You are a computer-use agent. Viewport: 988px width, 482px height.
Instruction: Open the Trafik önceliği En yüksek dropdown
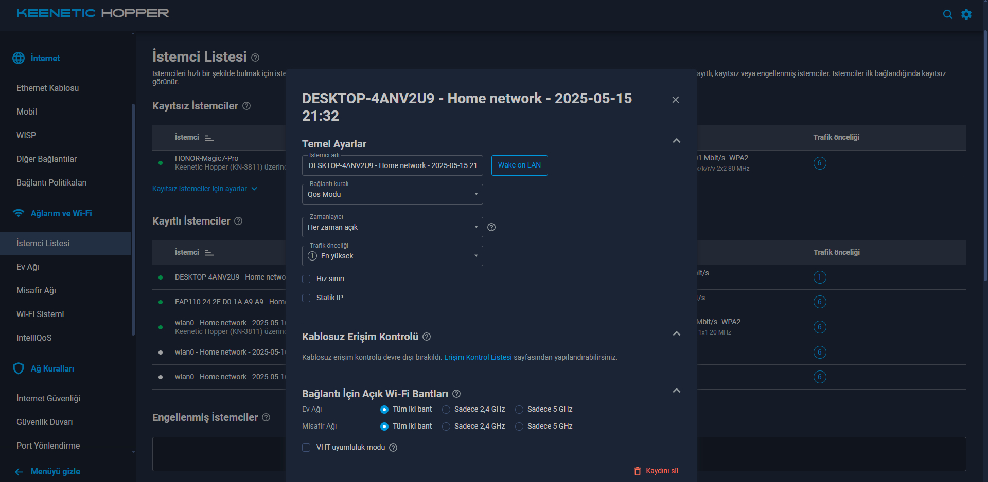[x=392, y=256]
